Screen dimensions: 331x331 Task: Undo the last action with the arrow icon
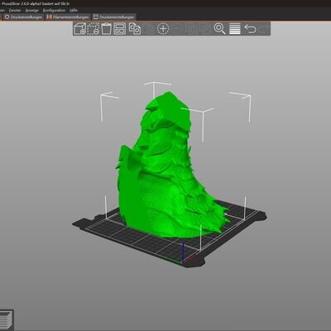point(250,29)
